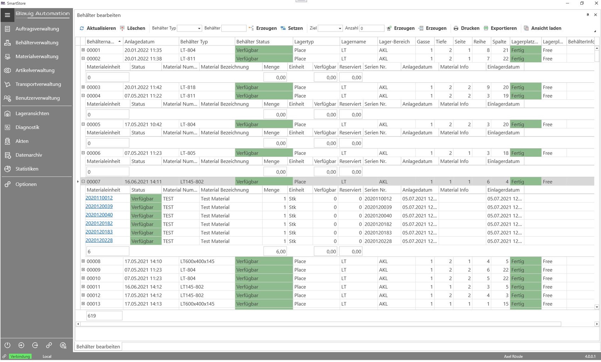The image size is (601, 362).
Task: Click the hamburger menu icon in sidebar
Action: (x=7, y=15)
